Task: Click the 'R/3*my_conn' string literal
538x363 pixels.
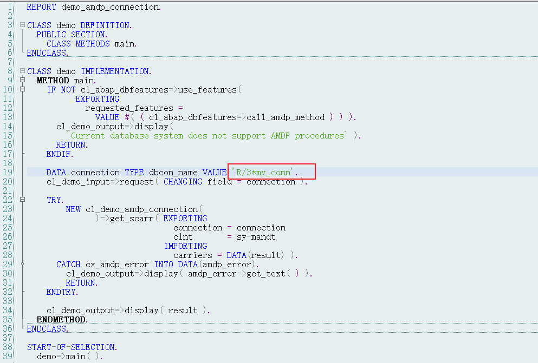Action: point(262,172)
